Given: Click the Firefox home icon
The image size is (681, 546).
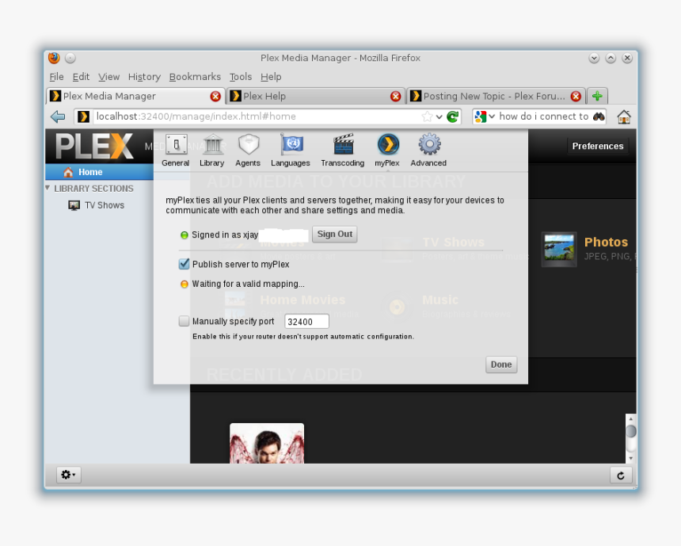Looking at the screenshot, I should pos(624,116).
